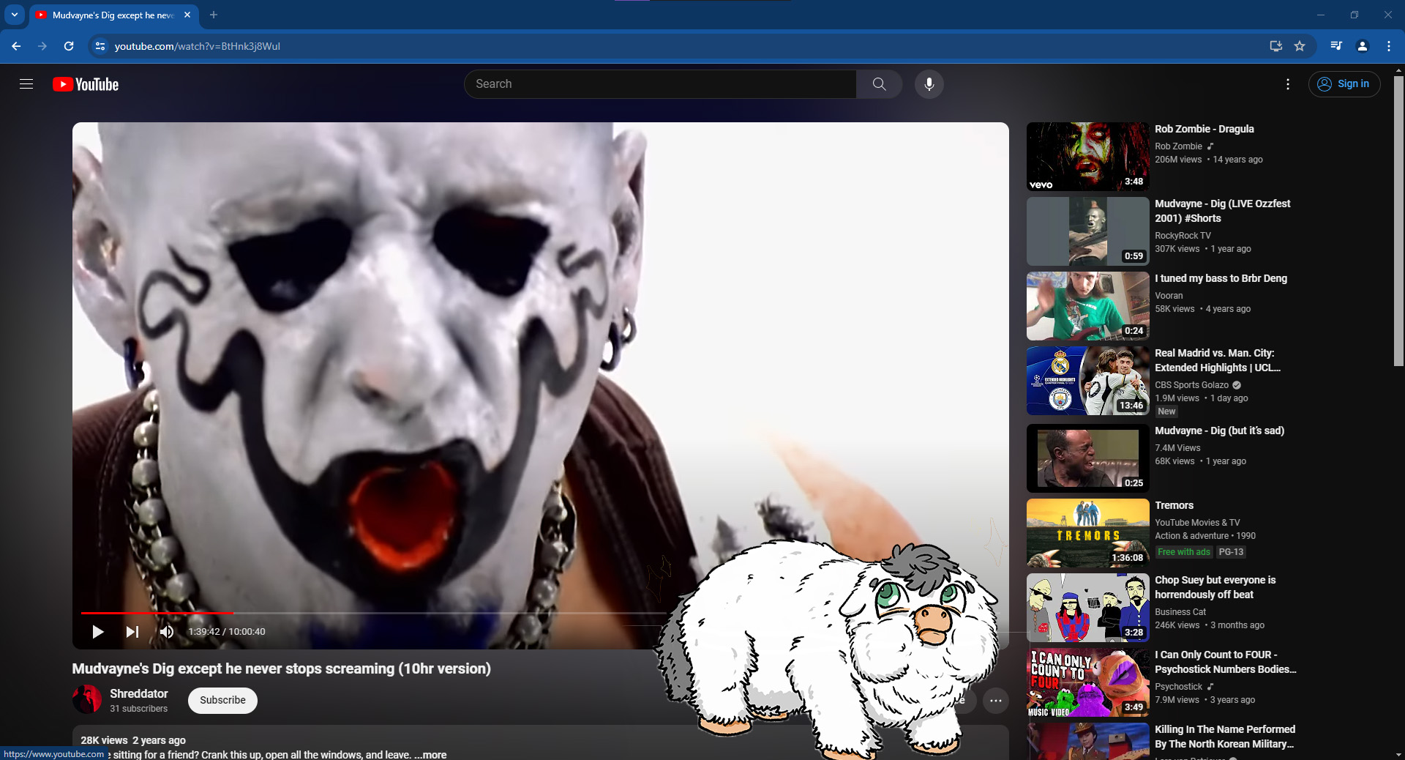Mute the video volume

[167, 632]
